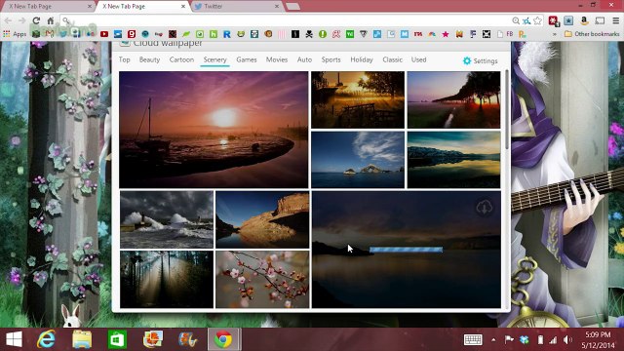Switch to the Top wallpaper category
The width and height of the screenshot is (624, 351).
[x=124, y=59]
